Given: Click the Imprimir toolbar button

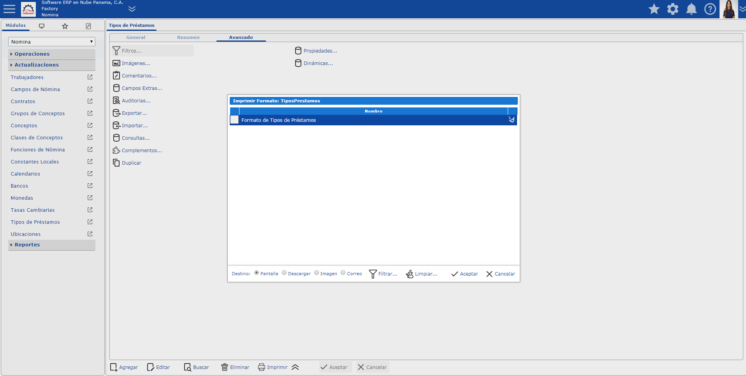Looking at the screenshot, I should tap(273, 367).
